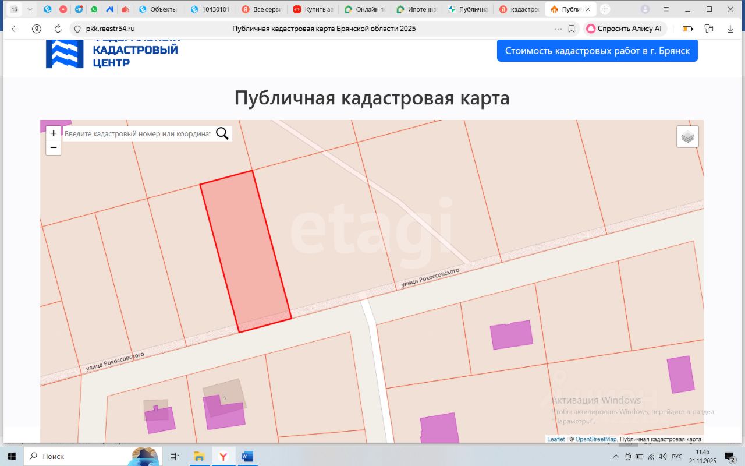Viewport: 745px width, 466px height.
Task: Switch to the кадастров Yandex tab
Action: coord(518,9)
